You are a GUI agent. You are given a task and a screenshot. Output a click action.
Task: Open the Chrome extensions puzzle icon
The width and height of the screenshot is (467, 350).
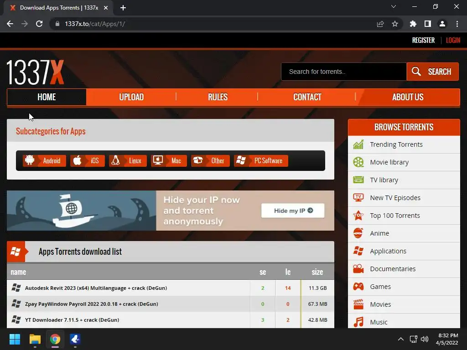(413, 24)
